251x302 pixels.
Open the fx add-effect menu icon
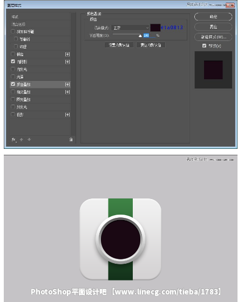tap(13, 140)
